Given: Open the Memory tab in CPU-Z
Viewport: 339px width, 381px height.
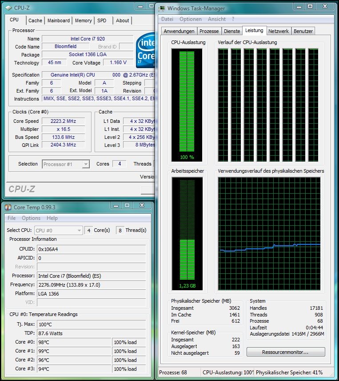Looking at the screenshot, I should tap(83, 20).
